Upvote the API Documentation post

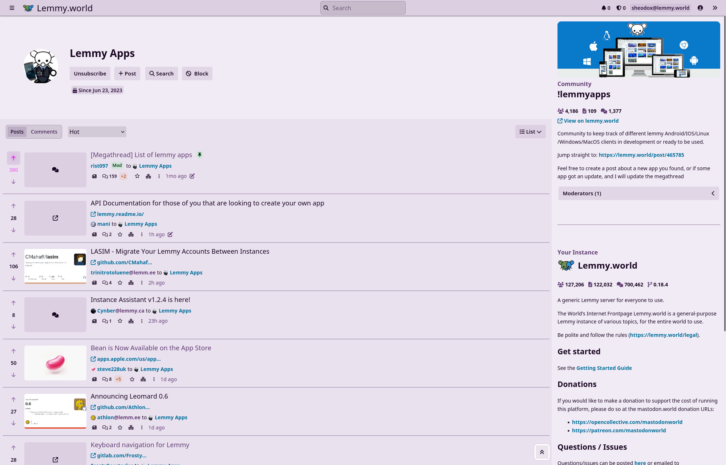(13, 206)
